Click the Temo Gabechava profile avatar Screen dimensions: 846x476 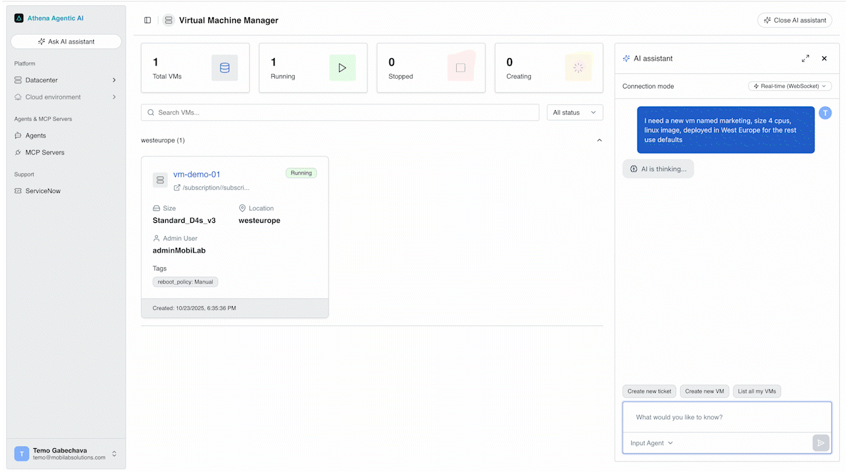coord(22,454)
